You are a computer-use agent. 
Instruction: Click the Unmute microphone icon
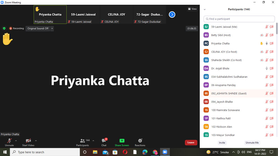tap(9, 141)
